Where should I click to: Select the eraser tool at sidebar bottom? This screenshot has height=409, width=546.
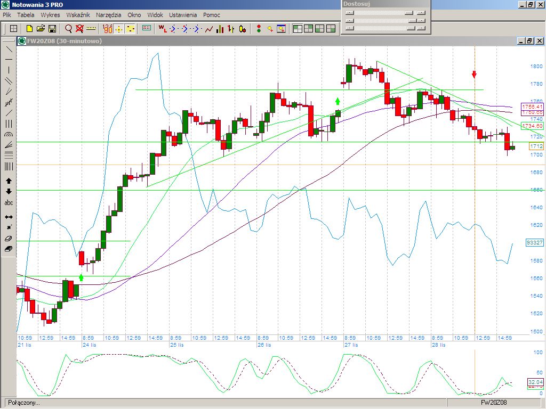tap(9, 248)
